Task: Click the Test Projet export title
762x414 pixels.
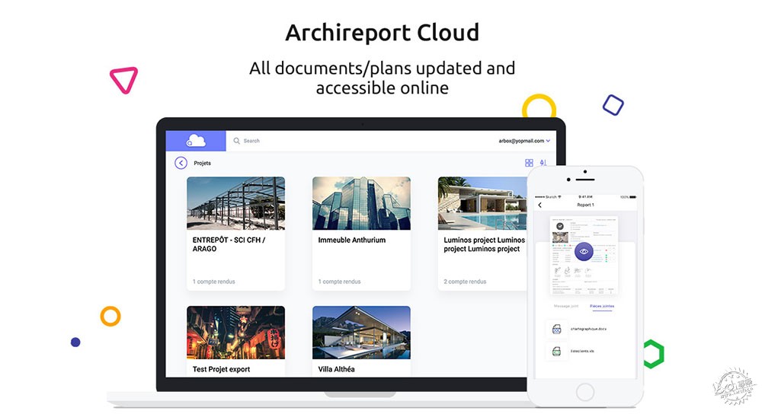Action: point(221,369)
